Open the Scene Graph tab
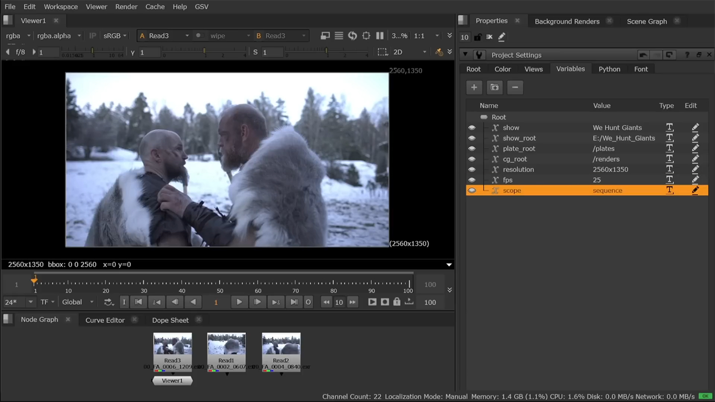This screenshot has height=402, width=715. click(x=646, y=21)
